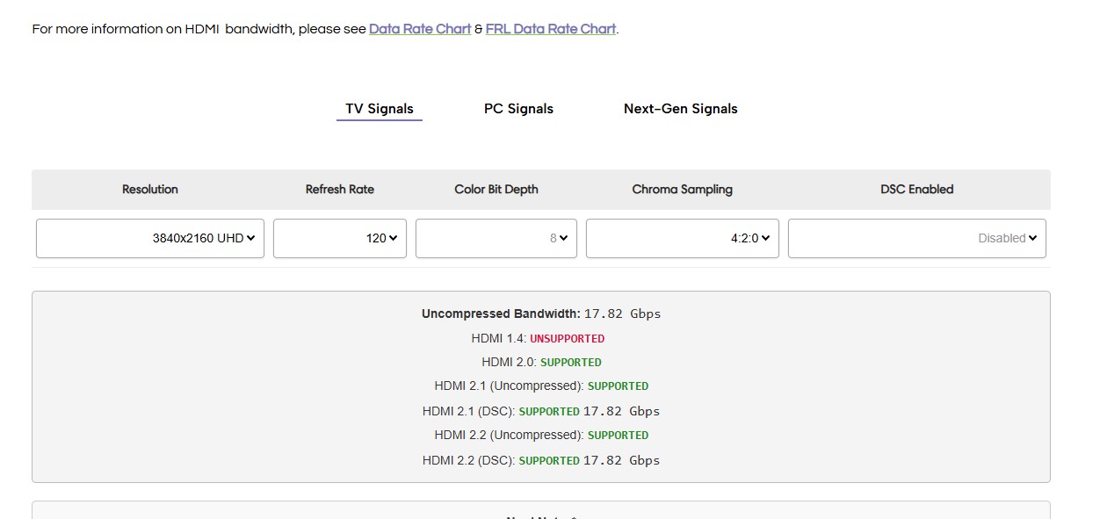Switch to the PC Signals tab
This screenshot has height=519, width=1107.
click(518, 109)
